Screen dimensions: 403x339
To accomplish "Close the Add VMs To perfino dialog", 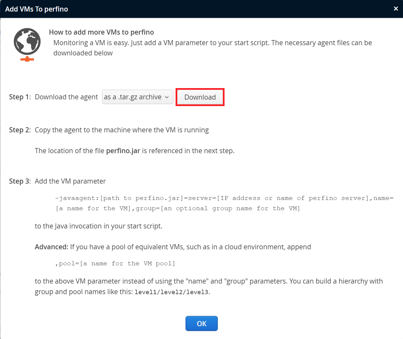I will click(x=396, y=9).
